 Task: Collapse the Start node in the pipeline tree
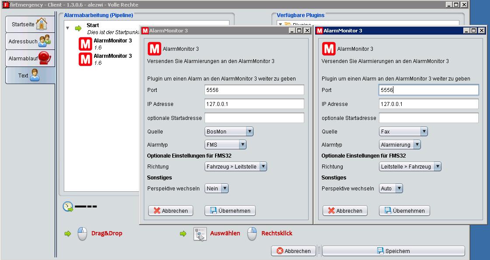coord(67,28)
